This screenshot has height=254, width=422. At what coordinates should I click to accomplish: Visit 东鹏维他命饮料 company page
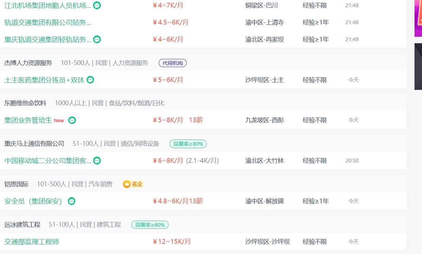25,103
